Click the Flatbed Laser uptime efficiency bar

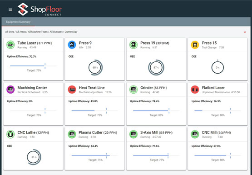218,110
